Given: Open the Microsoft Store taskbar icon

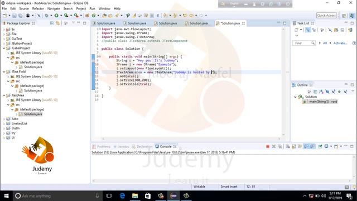Looking at the screenshot, I should click(x=148, y=196).
